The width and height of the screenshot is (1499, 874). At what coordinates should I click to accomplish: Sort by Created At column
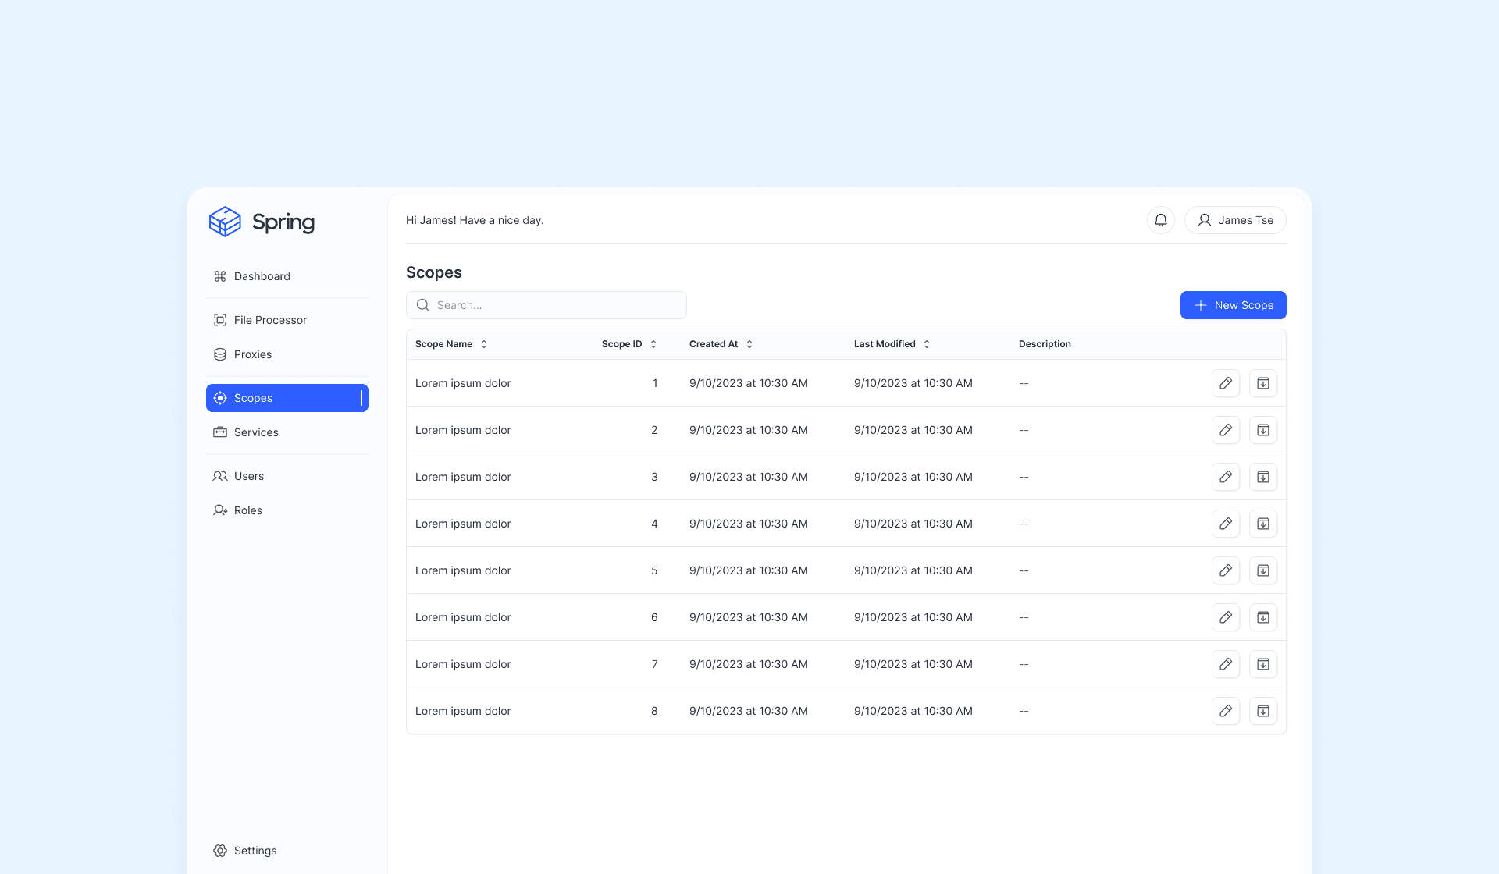tap(749, 344)
